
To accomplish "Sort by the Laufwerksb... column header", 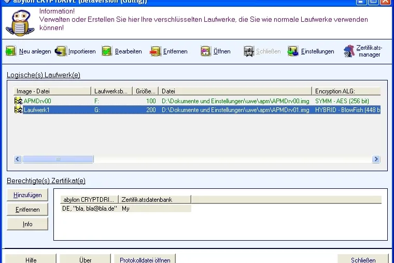I will (111, 91).
